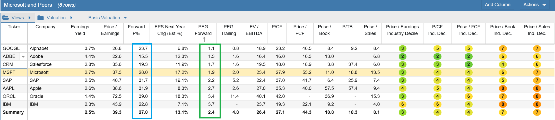The width and height of the screenshot is (555, 120).
Task: Click Price / Sales Ind. Dec. header
Action: pyautogui.click(x=537, y=30)
